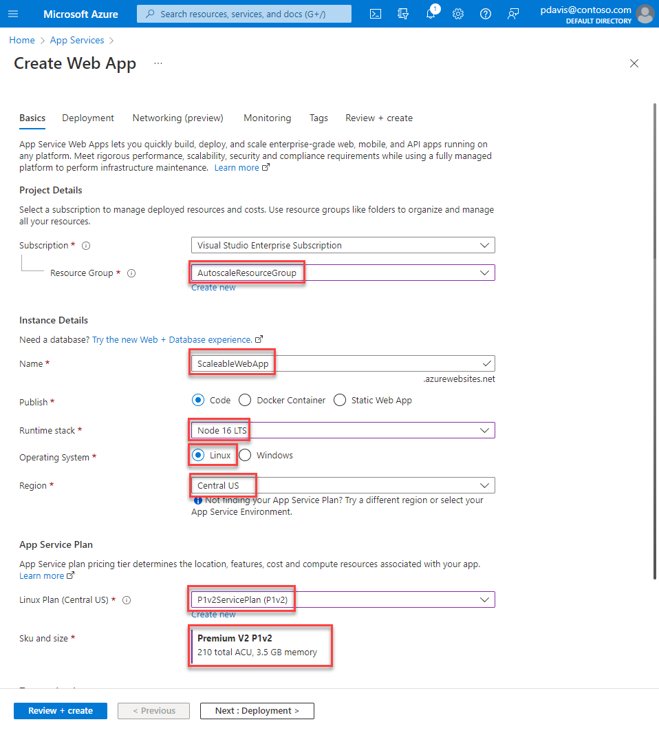Open the notifications bell
Screen dimensions: 659x733
(431, 14)
